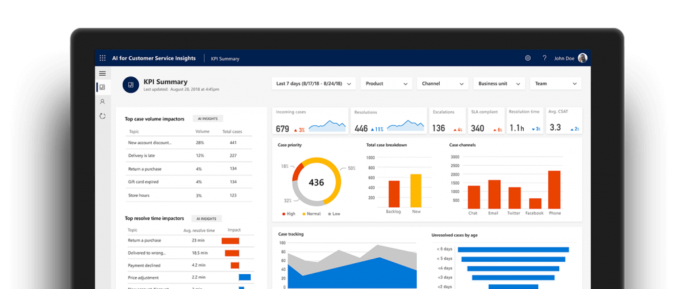The width and height of the screenshot is (694, 289).
Task: Click the KPI Summary round badge icon
Action: coord(131,85)
